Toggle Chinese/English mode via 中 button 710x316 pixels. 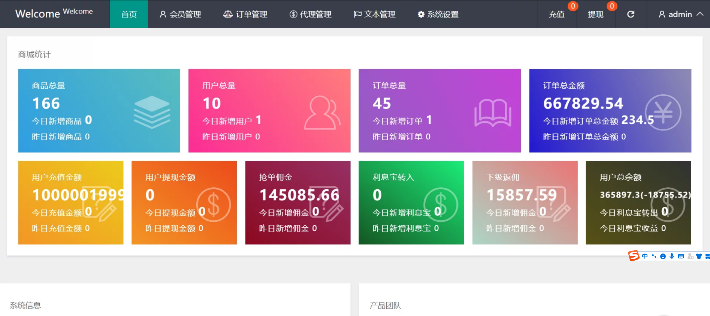[x=644, y=256]
